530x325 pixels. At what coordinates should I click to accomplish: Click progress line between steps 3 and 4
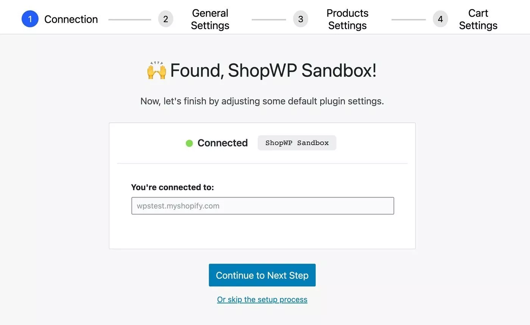tap(408, 19)
